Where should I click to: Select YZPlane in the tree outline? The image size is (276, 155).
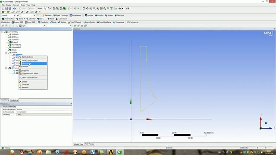(x=15, y=40)
